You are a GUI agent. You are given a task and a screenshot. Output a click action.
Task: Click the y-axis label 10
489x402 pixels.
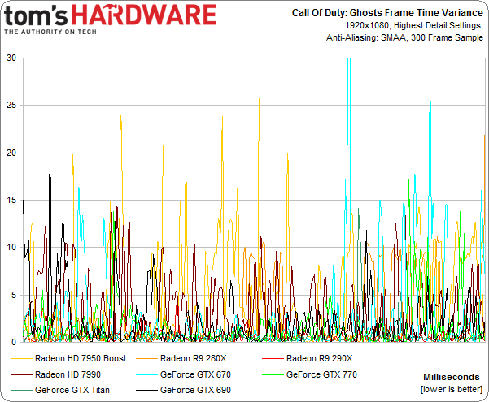11,248
